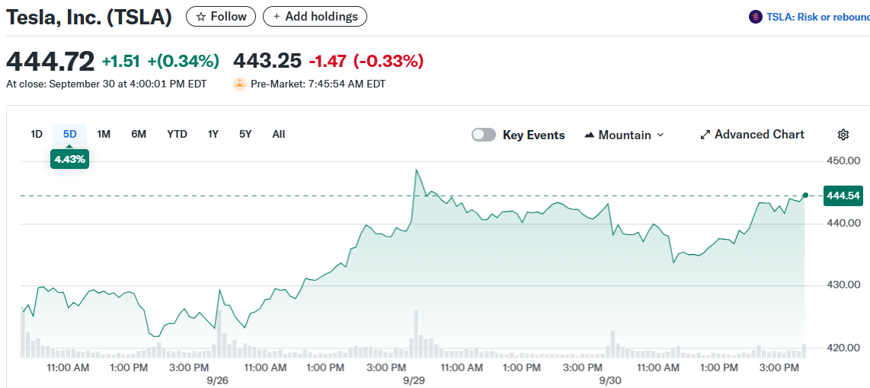Switch to the 6M range
The width and height of the screenshot is (870, 388).
[139, 135]
